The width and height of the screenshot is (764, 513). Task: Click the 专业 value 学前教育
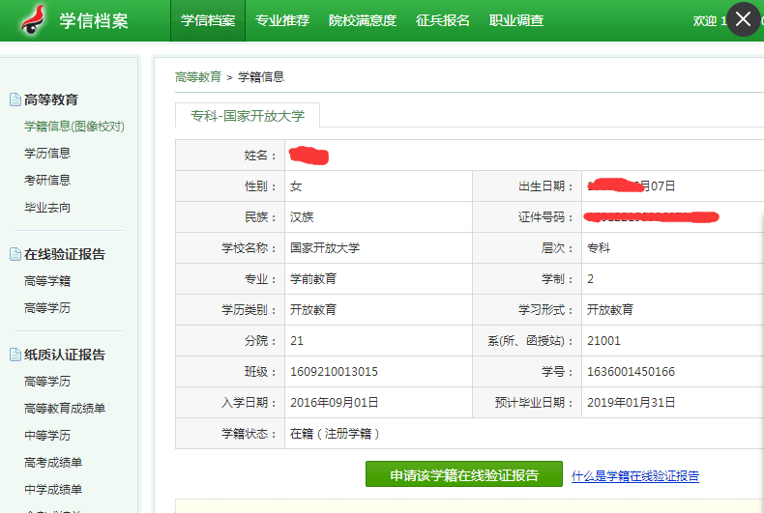pos(313,279)
